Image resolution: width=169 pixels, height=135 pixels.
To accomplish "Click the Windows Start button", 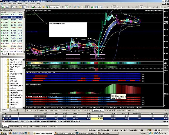I will 4,133.
